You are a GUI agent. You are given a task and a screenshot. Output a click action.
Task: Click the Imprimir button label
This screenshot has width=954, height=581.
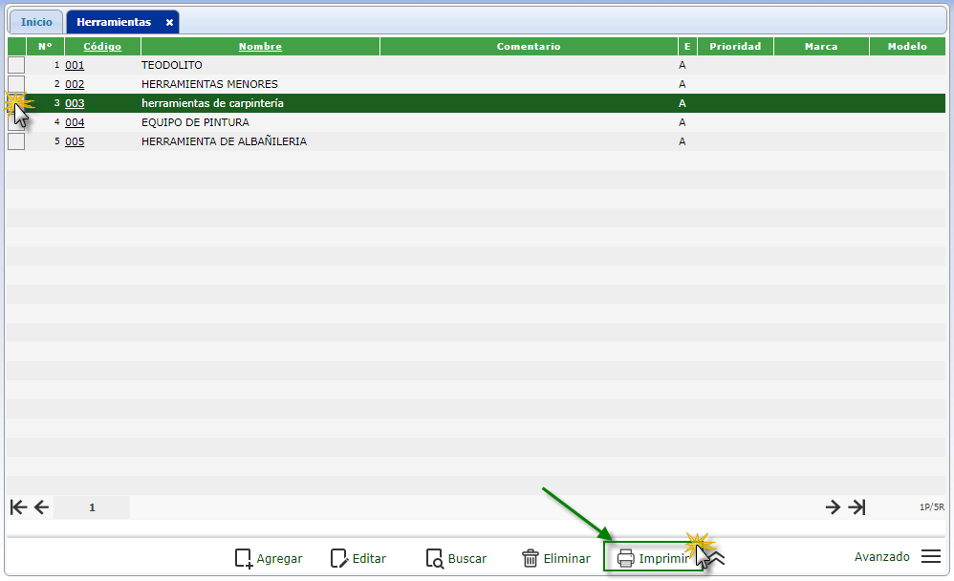[664, 558]
